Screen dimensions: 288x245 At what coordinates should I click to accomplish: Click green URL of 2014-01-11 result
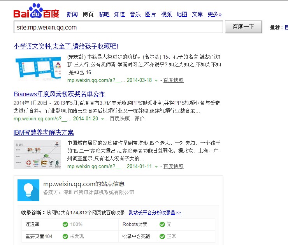96,167
